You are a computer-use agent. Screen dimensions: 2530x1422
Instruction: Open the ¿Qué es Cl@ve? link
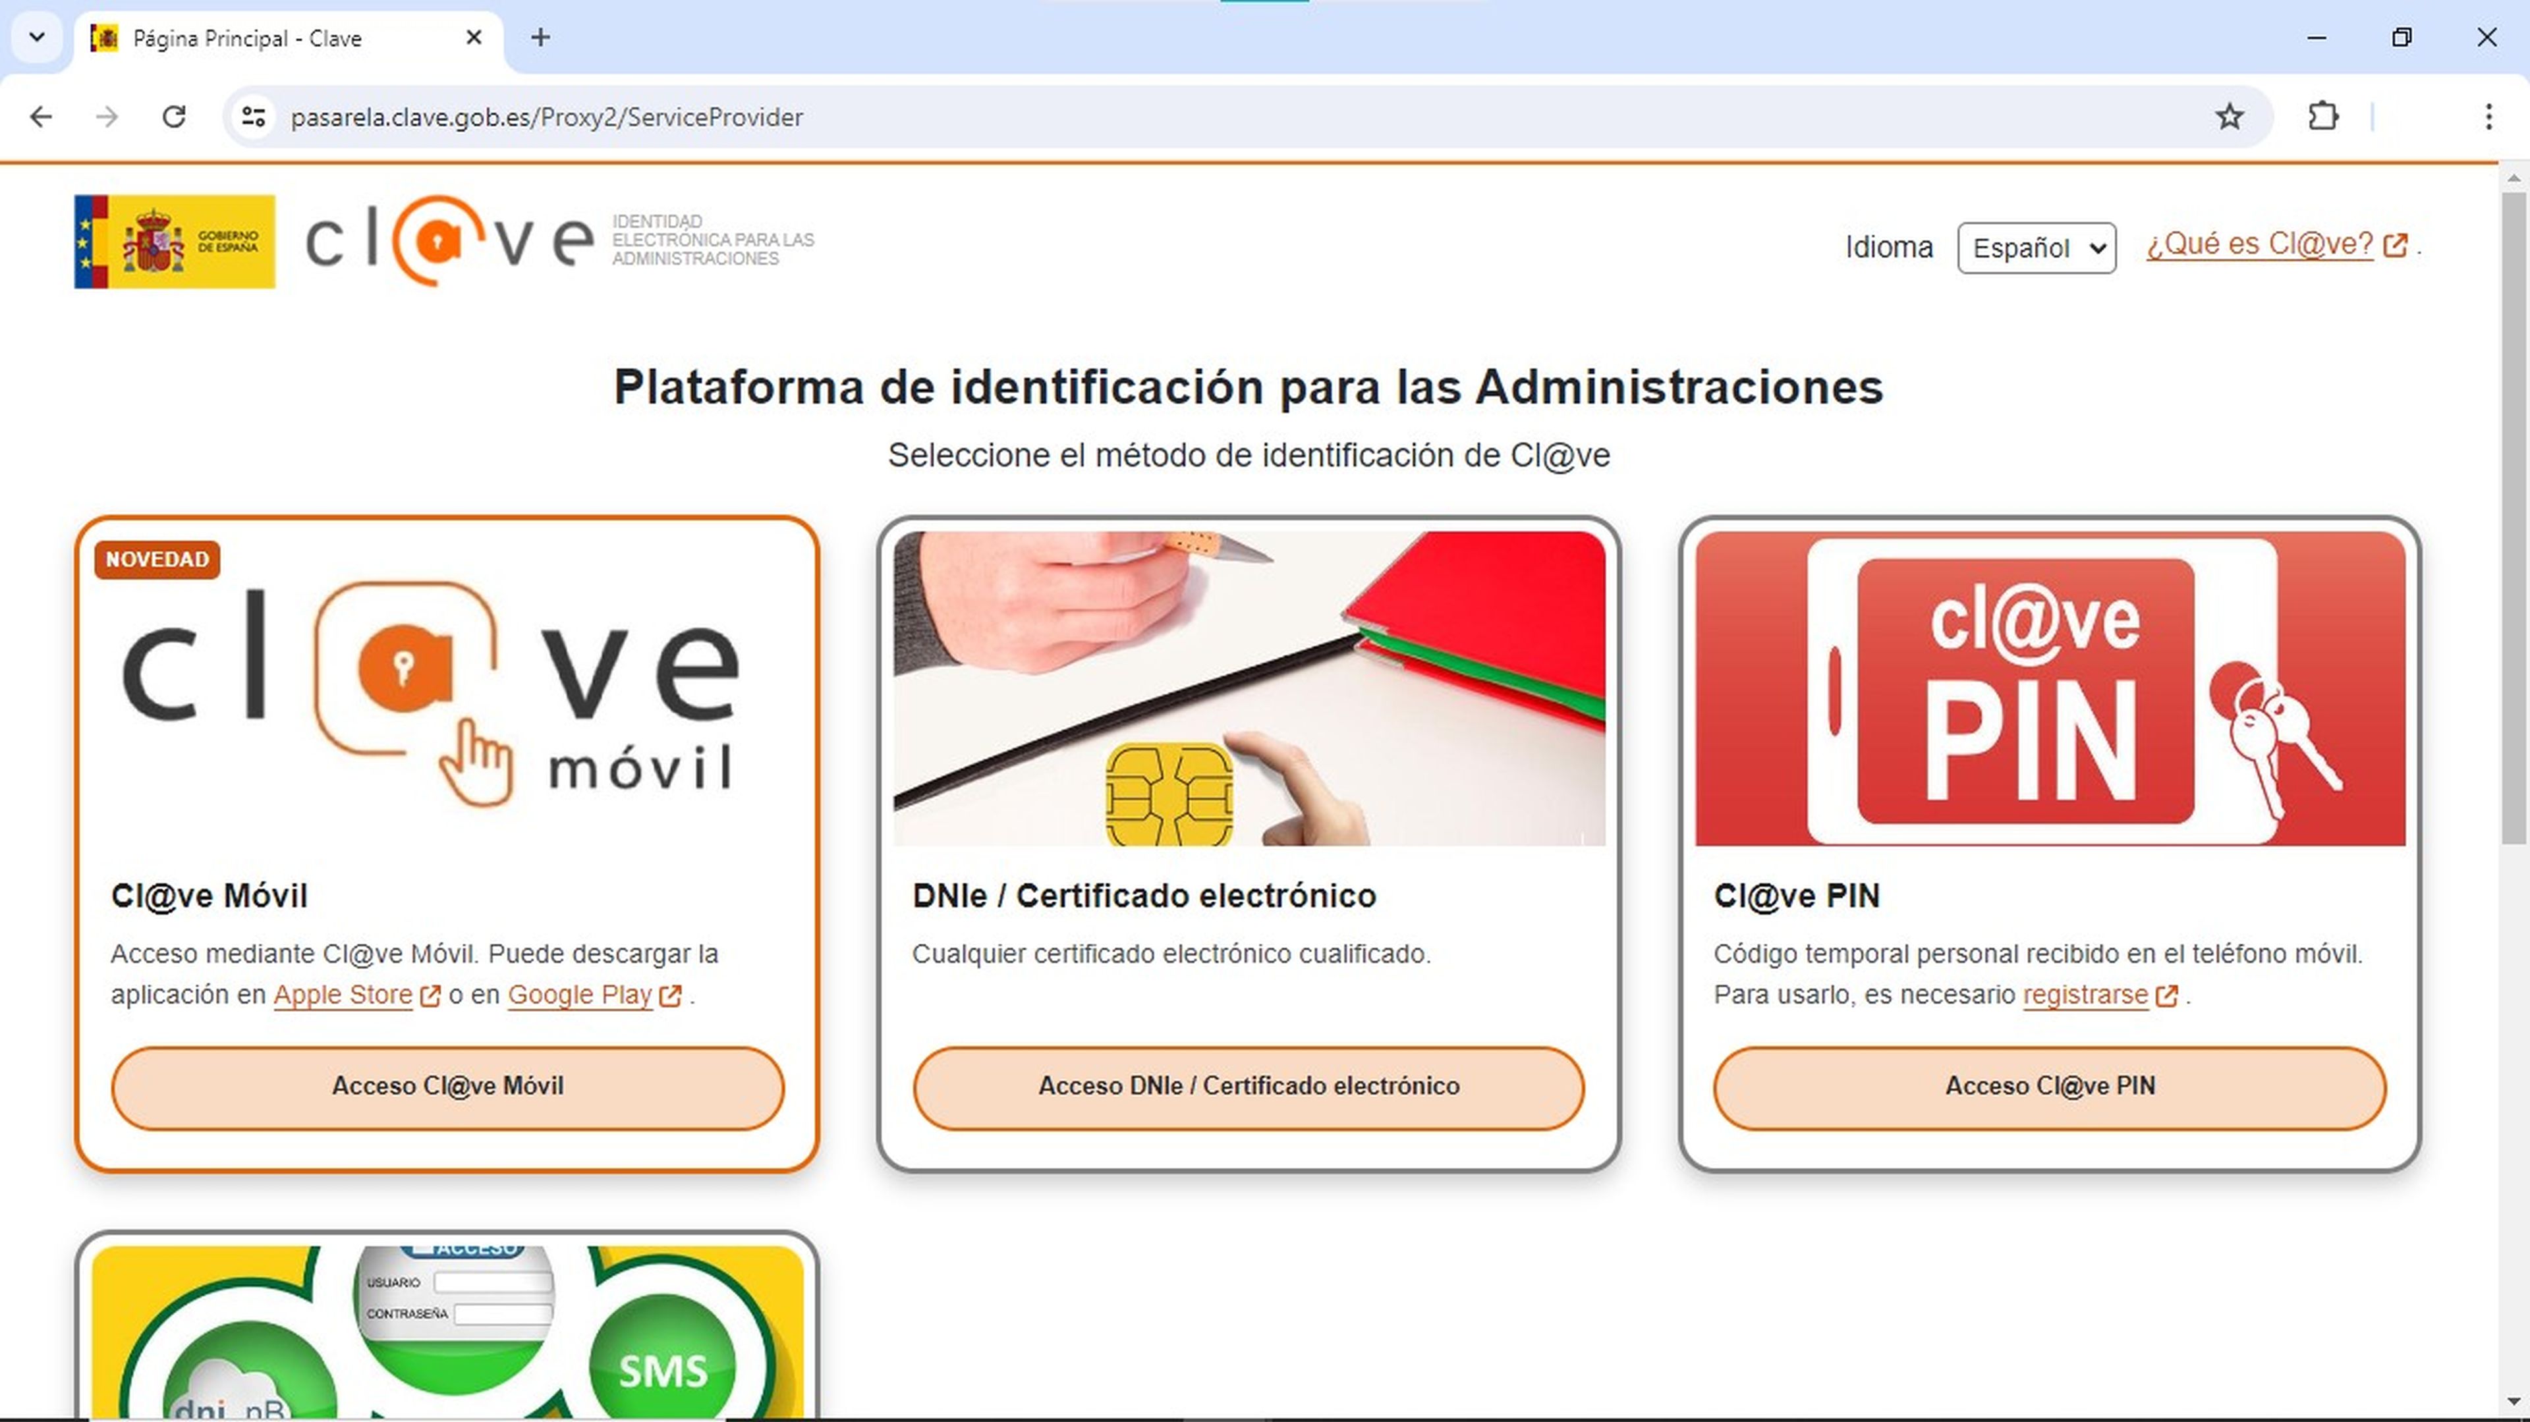tap(2259, 244)
